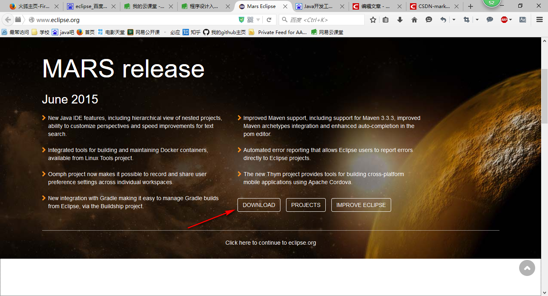Close the eclipse_百度 tab
This screenshot has width=548, height=296.
[x=114, y=6]
